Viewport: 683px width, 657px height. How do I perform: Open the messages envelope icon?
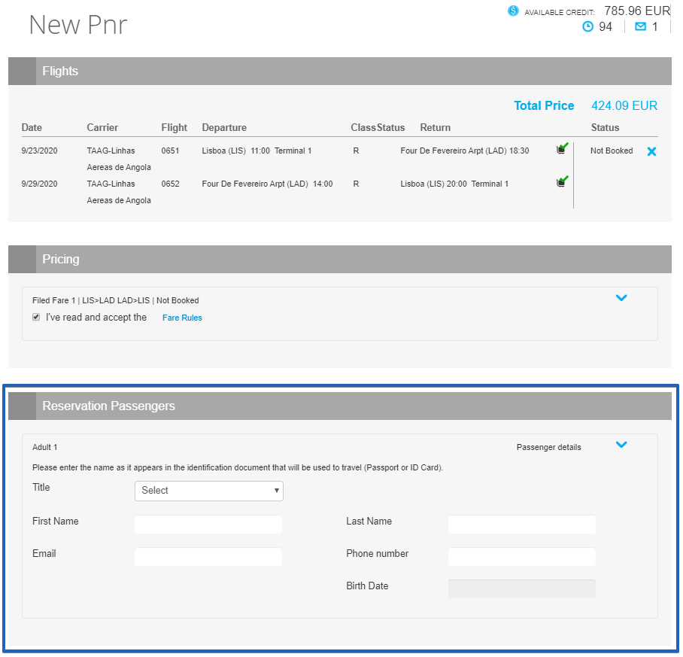(x=640, y=27)
